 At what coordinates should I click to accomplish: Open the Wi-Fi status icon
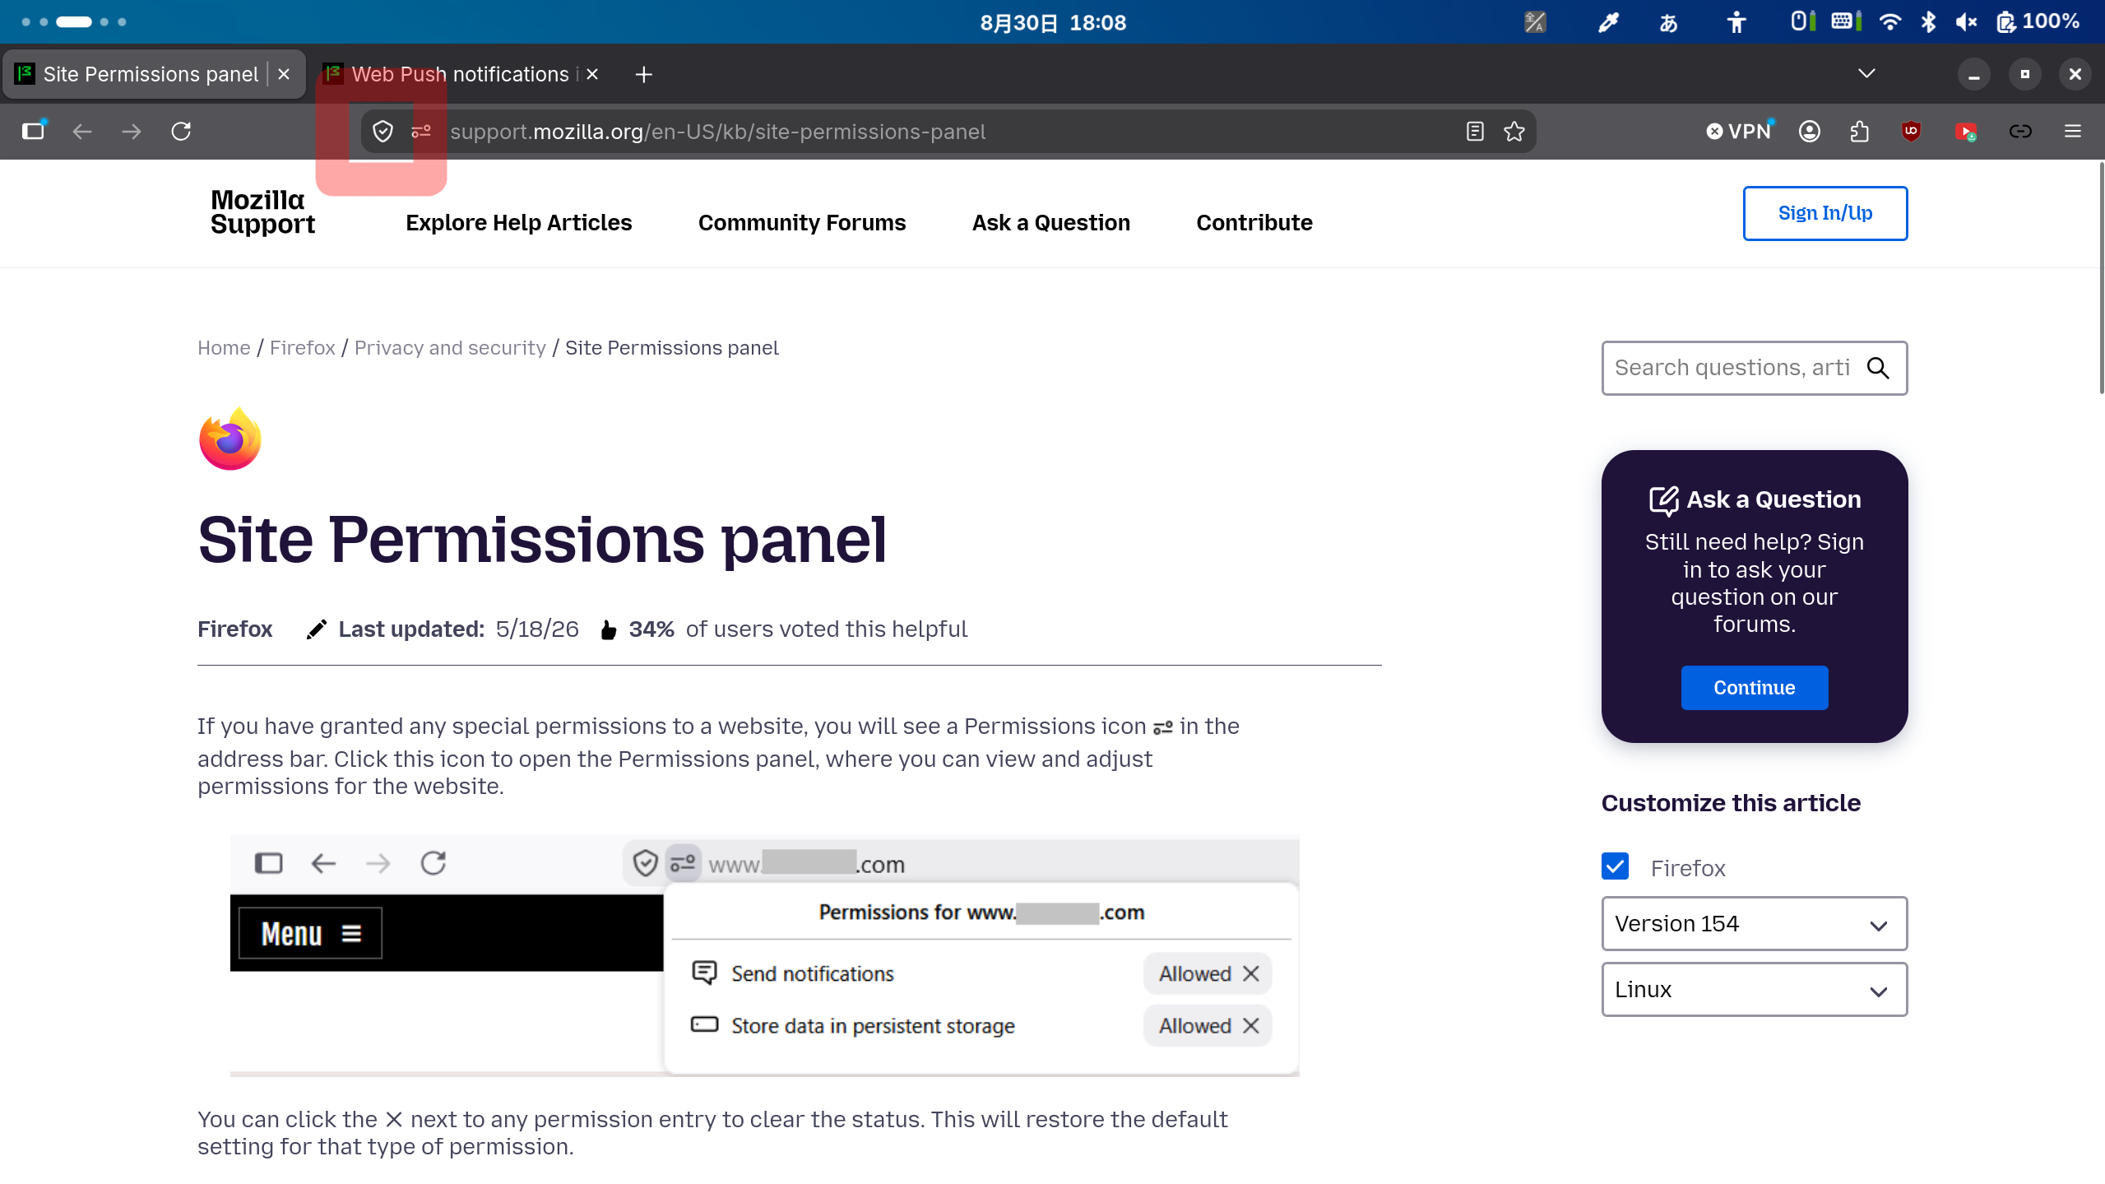(1890, 22)
